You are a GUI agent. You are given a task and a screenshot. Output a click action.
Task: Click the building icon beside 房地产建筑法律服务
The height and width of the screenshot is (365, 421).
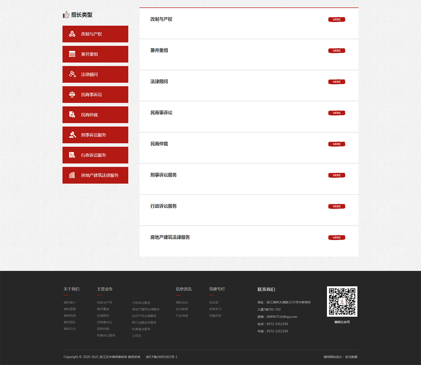pyautogui.click(x=72, y=175)
